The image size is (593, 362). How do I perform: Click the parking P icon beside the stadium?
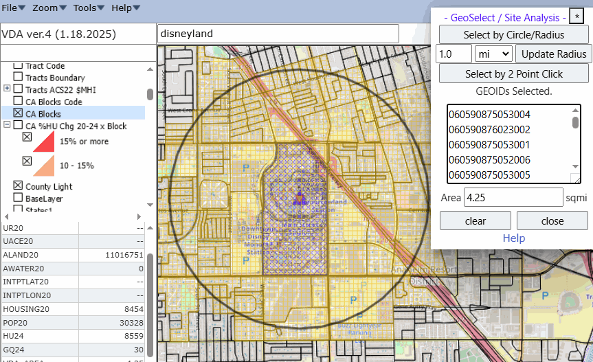[x=546, y=295]
